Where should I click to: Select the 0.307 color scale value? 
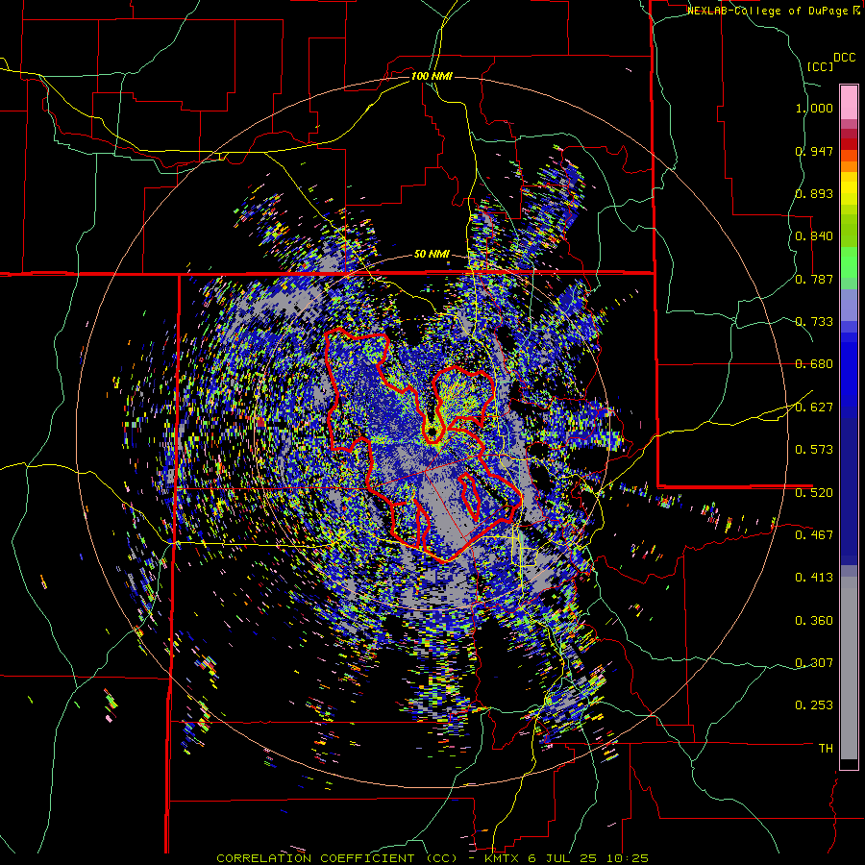click(814, 663)
